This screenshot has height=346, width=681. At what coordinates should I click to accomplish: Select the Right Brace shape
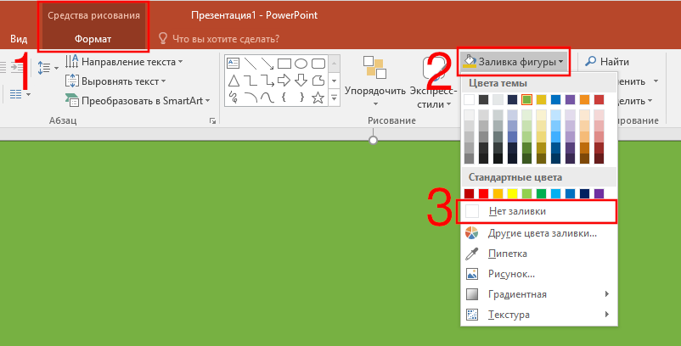[x=301, y=98]
